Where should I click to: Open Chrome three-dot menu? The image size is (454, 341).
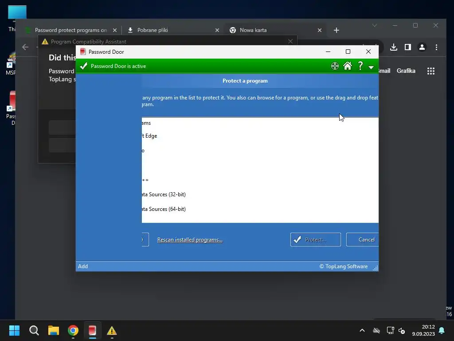[x=436, y=47]
